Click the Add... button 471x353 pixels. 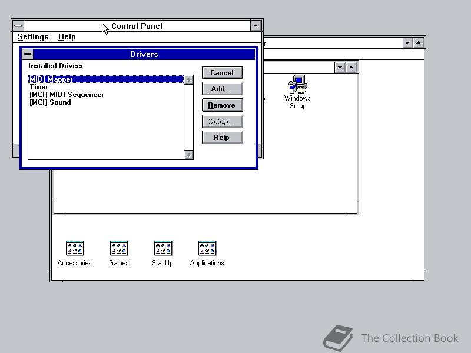pyautogui.click(x=223, y=89)
